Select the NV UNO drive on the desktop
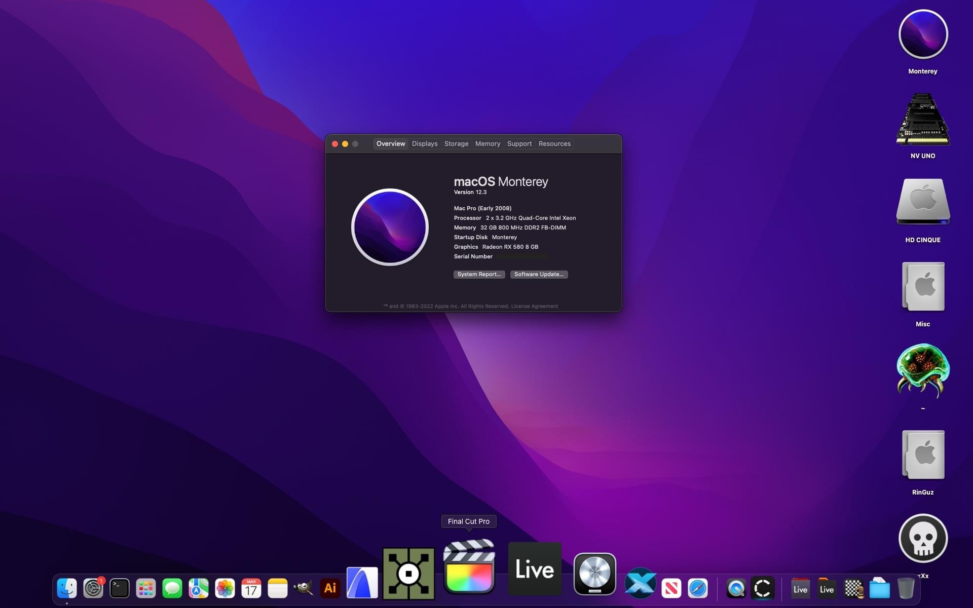The height and width of the screenshot is (608, 973). click(923, 119)
